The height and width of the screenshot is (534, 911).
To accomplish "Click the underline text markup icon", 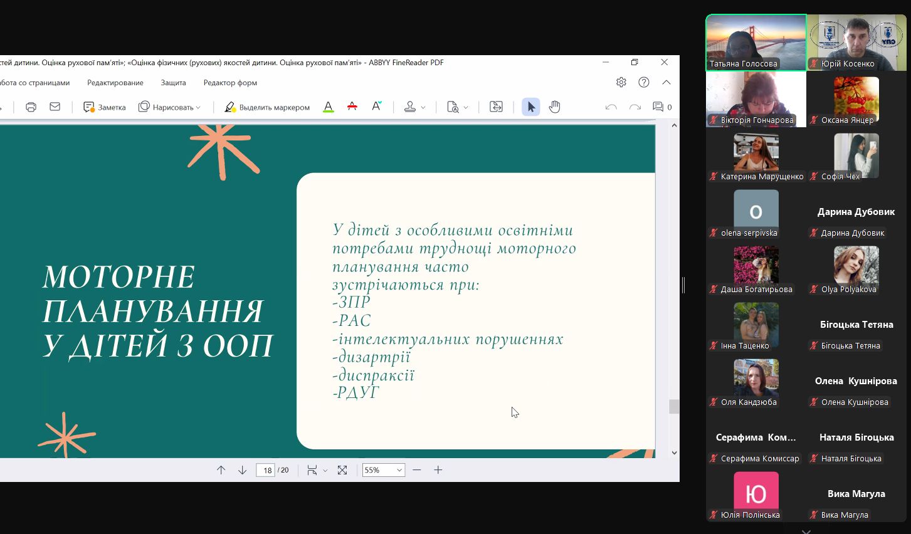I will click(328, 107).
